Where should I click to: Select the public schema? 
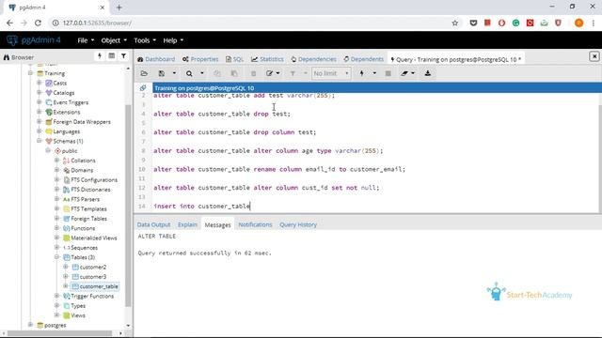tap(70, 151)
